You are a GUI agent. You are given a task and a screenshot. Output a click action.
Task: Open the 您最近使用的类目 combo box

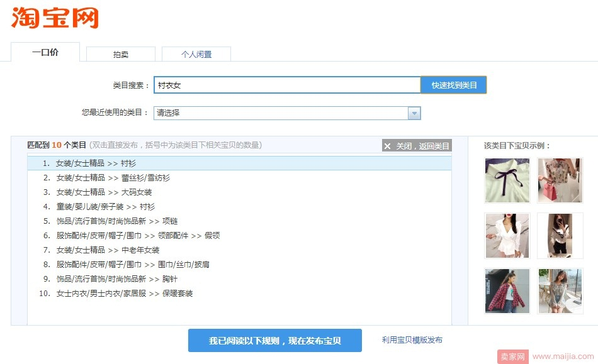[x=287, y=113]
